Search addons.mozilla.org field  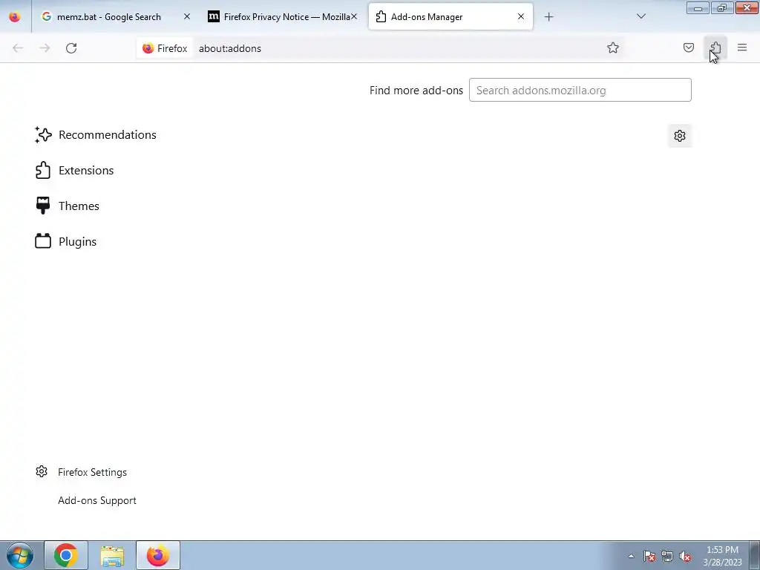[580, 90]
